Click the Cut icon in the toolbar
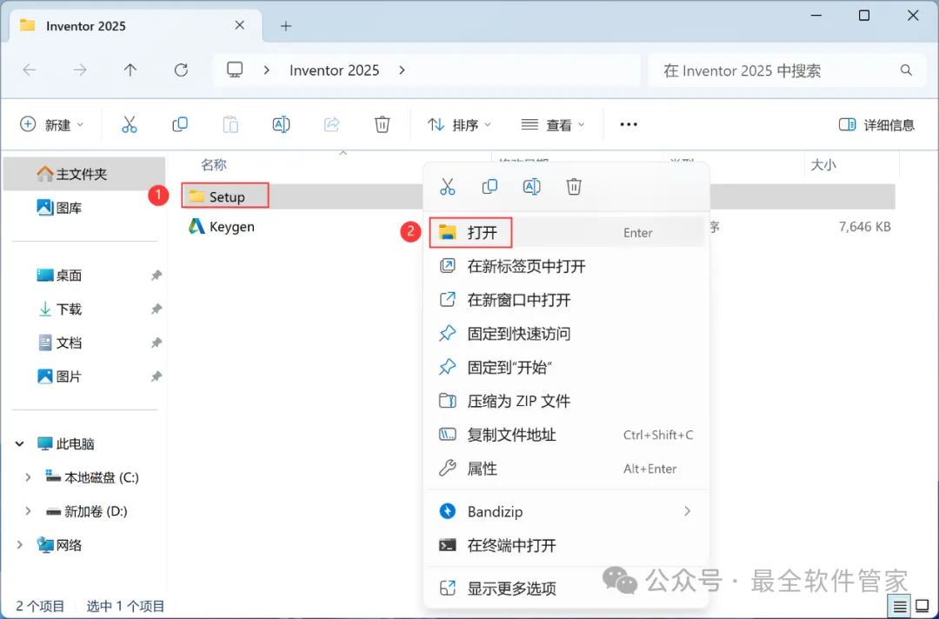939x619 pixels. point(129,124)
